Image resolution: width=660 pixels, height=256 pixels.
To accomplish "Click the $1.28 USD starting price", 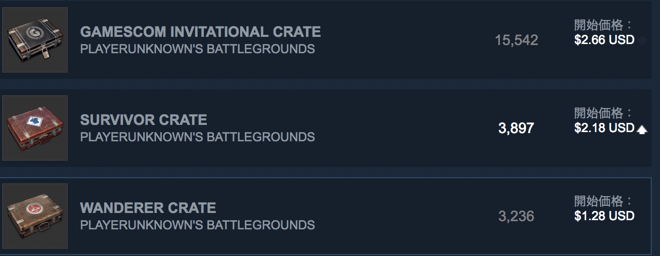I will [604, 216].
